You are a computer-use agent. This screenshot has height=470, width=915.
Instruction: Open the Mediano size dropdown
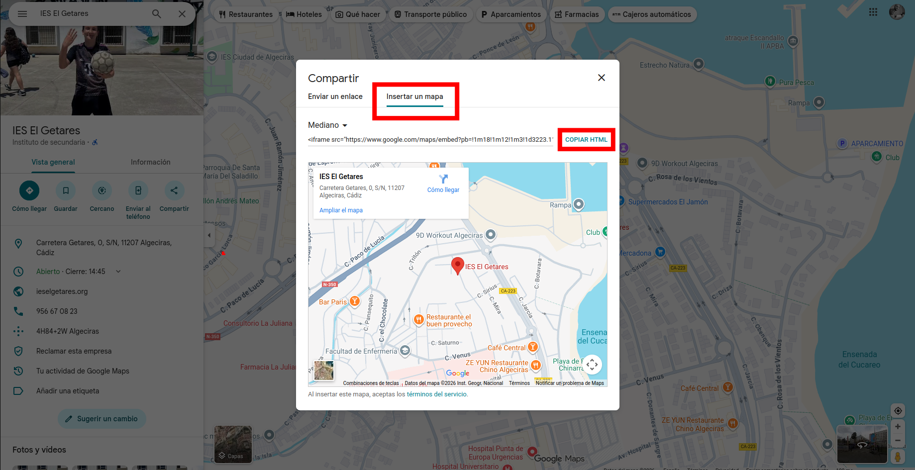coord(327,125)
